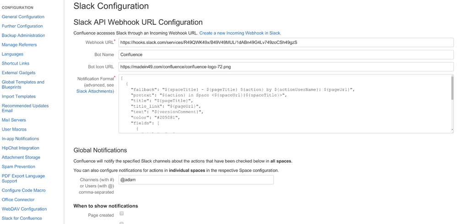Open WebDAV Configuration
Screen dimensions: 457x224
point(24,209)
